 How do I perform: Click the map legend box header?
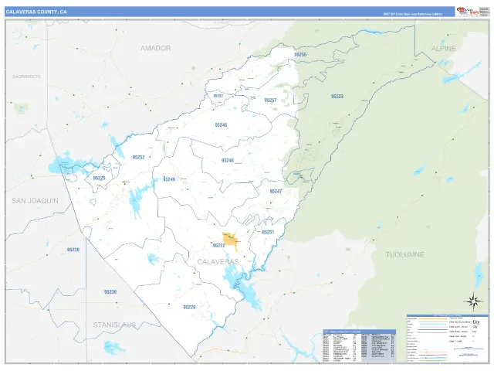[447, 315]
